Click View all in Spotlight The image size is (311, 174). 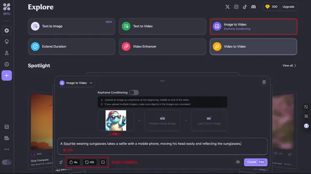pos(289,66)
